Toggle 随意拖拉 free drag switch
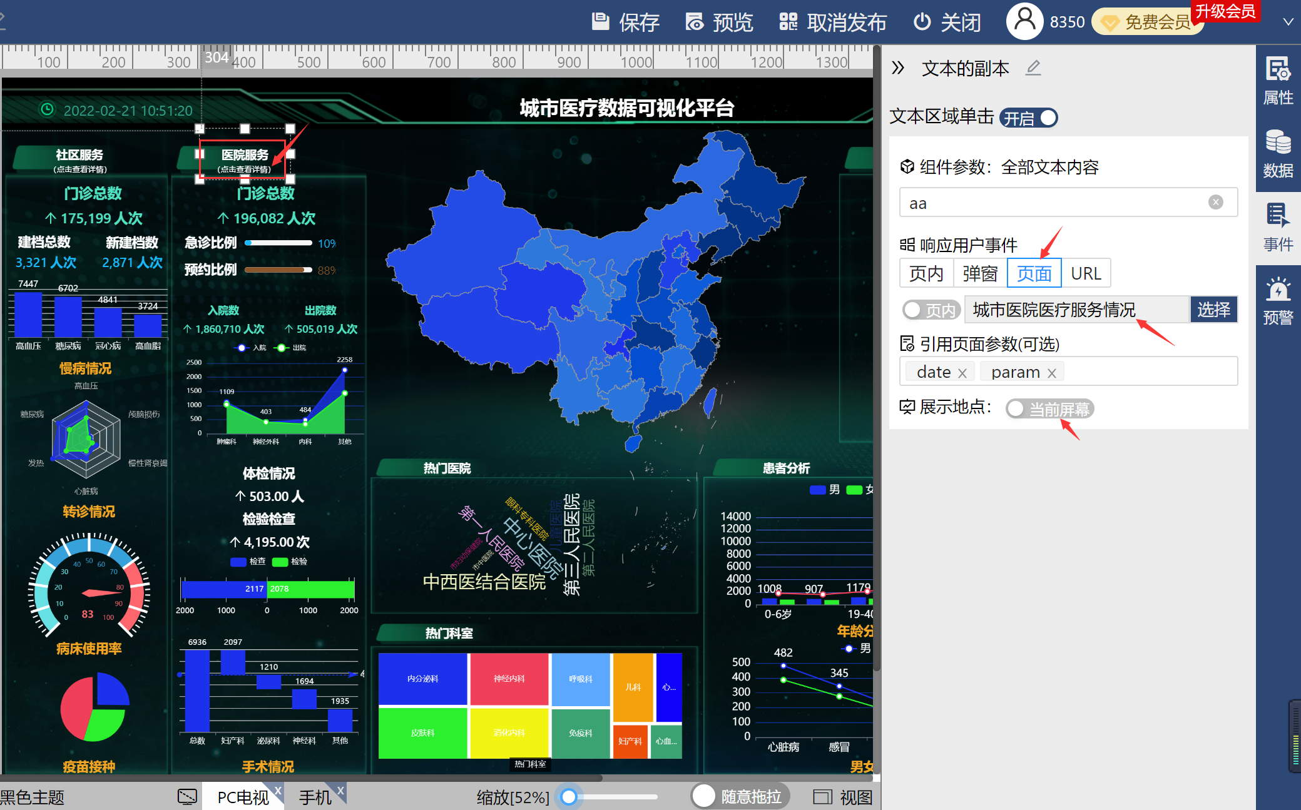 tap(740, 796)
